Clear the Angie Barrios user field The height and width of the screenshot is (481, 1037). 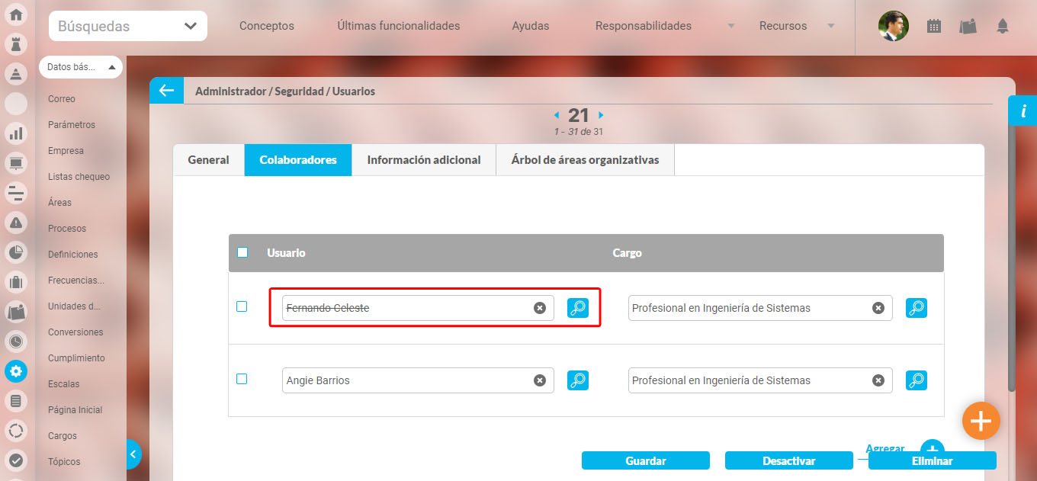point(539,380)
